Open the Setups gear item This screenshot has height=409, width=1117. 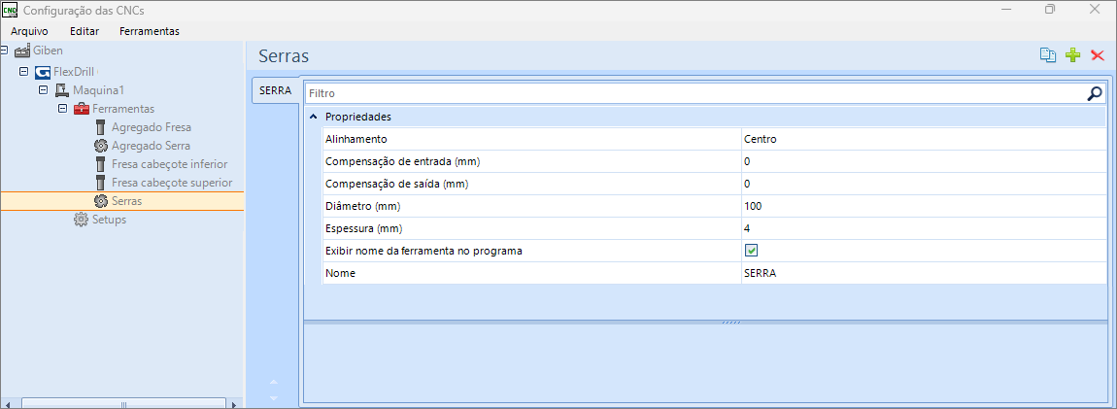point(82,220)
